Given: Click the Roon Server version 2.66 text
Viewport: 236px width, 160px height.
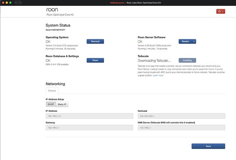Looking at the screenshot, I should (154, 45).
